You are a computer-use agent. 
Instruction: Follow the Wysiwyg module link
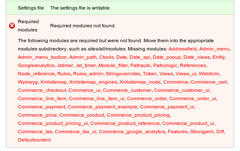click(x=28, y=82)
